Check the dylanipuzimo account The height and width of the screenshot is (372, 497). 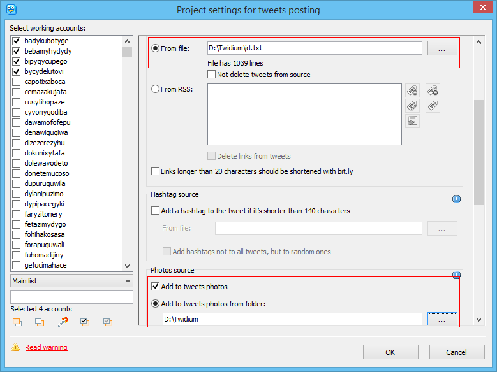point(16,194)
